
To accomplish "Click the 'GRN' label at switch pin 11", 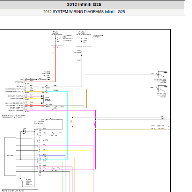I will (44, 161).
